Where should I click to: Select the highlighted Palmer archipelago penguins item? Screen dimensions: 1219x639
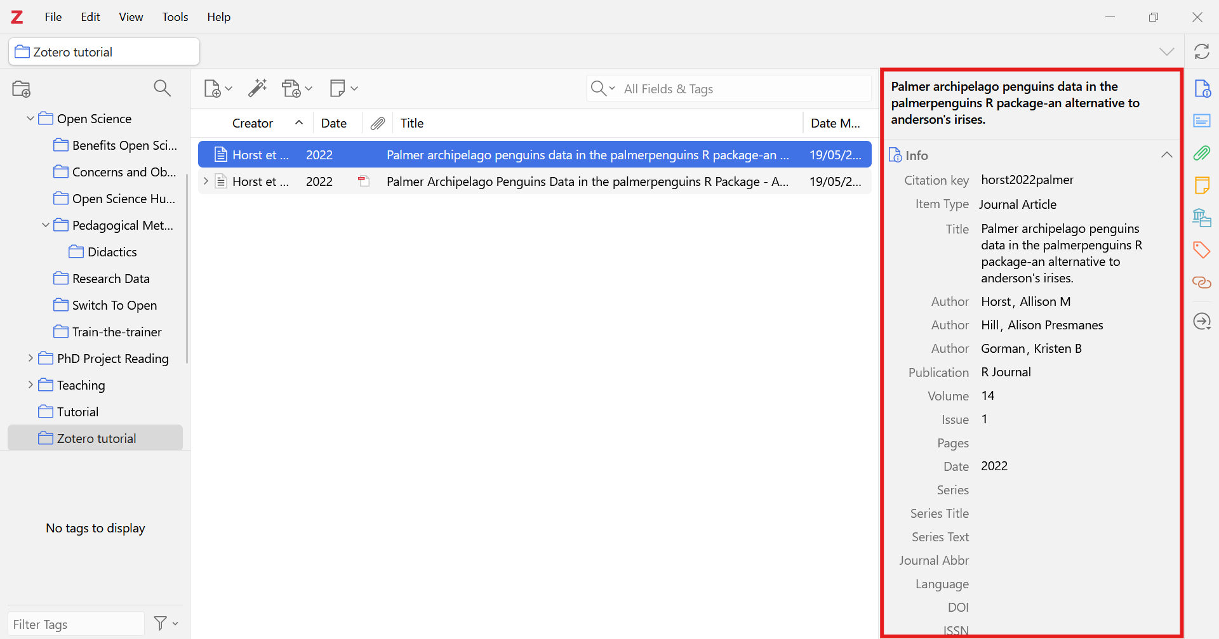coord(535,154)
